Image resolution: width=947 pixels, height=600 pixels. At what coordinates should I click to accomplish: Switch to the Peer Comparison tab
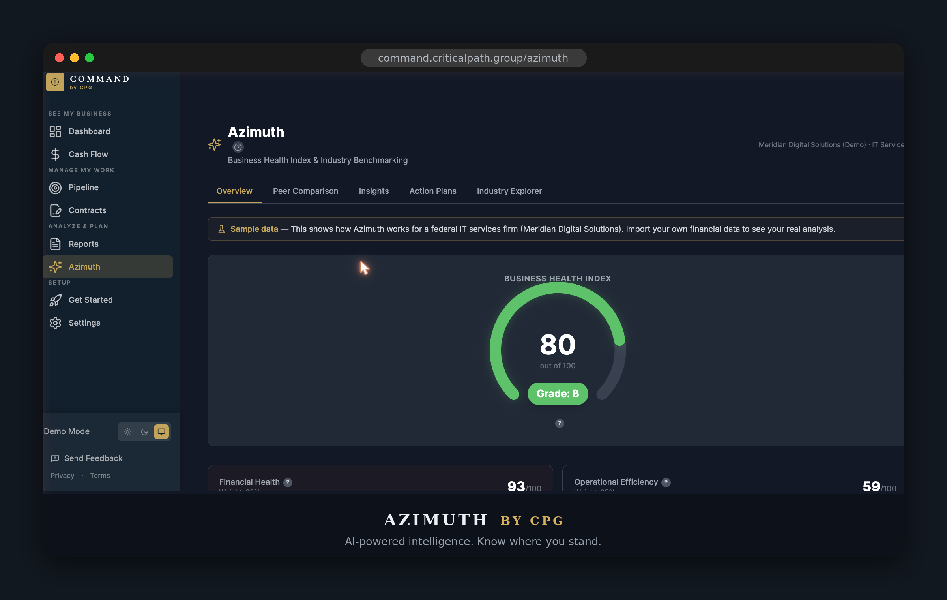305,191
